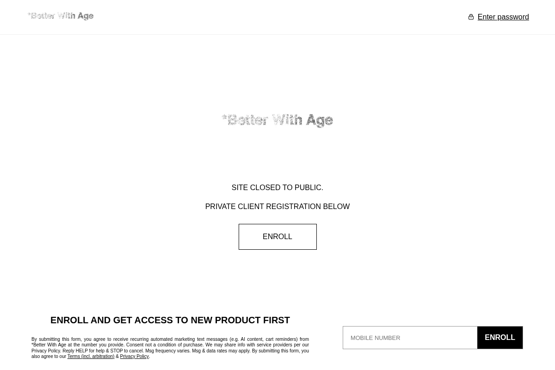Click the padlock icon near Enter password
The height and width of the screenshot is (370, 555).
tap(471, 17)
